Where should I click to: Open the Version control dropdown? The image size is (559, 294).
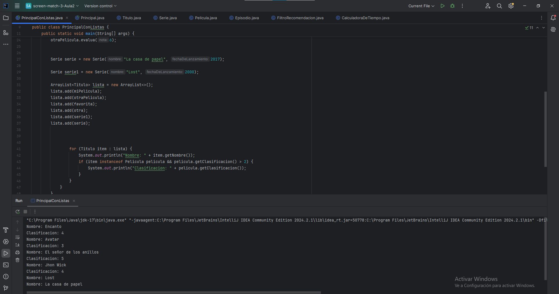[x=100, y=6]
